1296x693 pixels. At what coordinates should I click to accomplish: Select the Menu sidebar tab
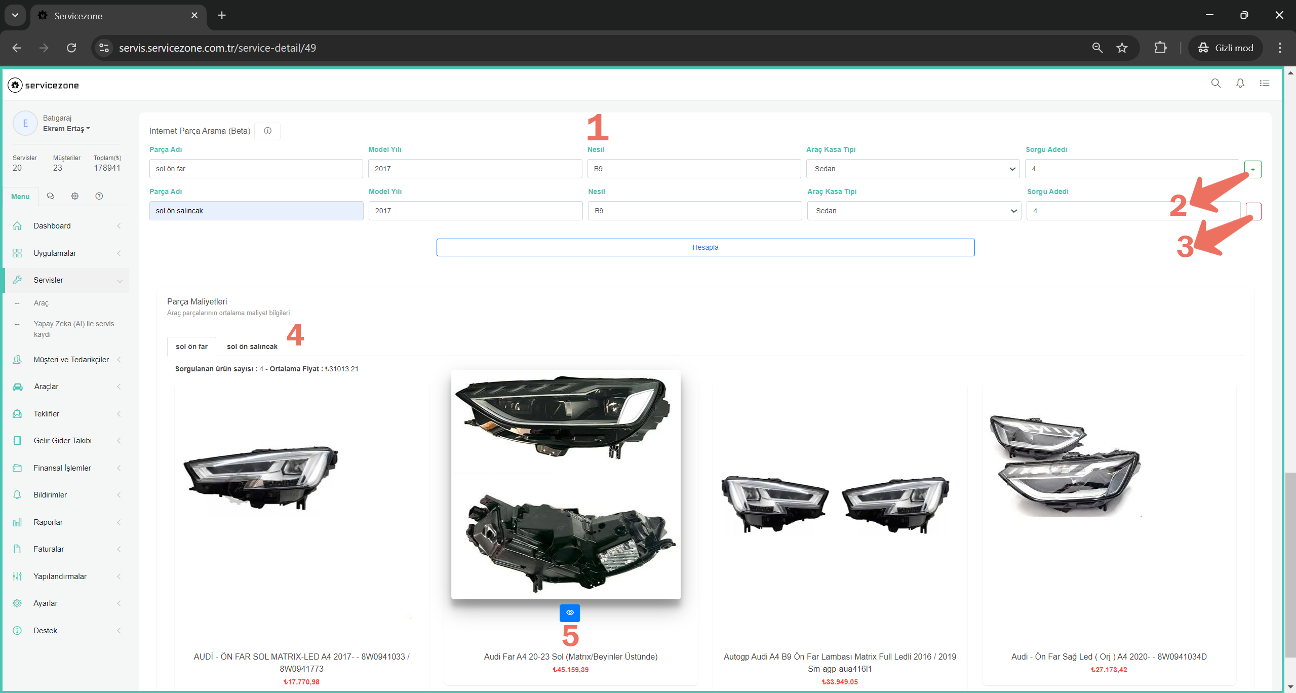click(20, 197)
